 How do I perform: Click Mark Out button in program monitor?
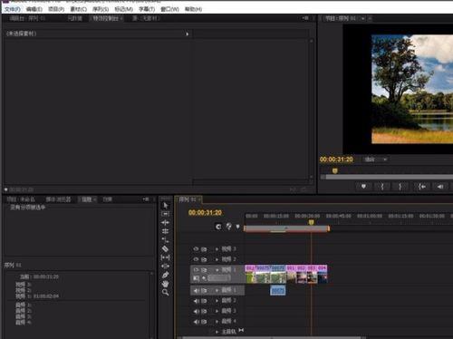click(x=400, y=187)
